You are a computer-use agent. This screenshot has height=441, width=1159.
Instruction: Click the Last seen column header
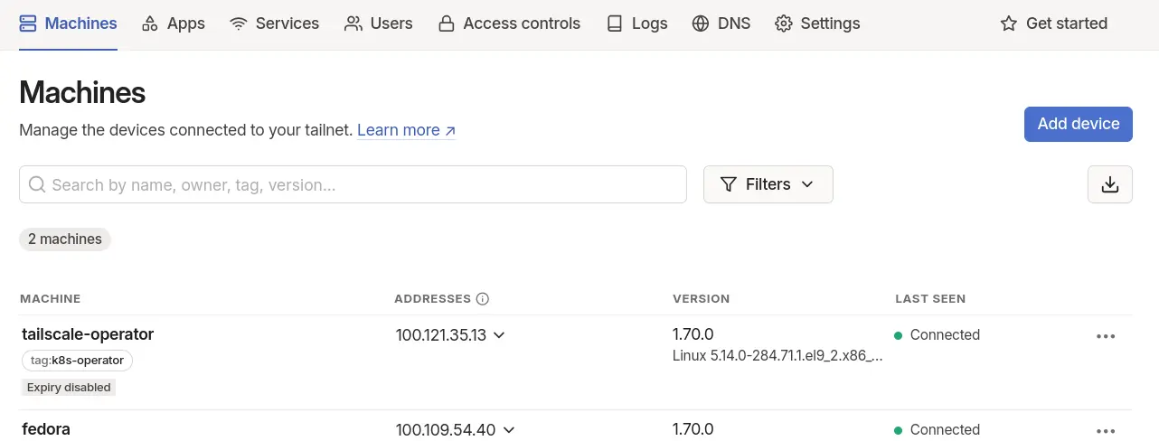(x=930, y=299)
